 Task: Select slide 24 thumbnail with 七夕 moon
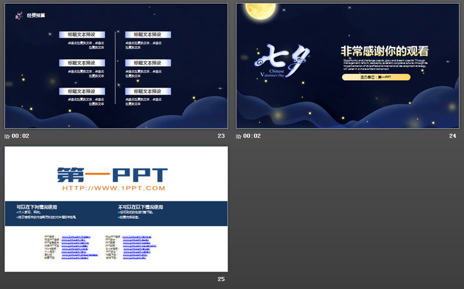[348, 66]
